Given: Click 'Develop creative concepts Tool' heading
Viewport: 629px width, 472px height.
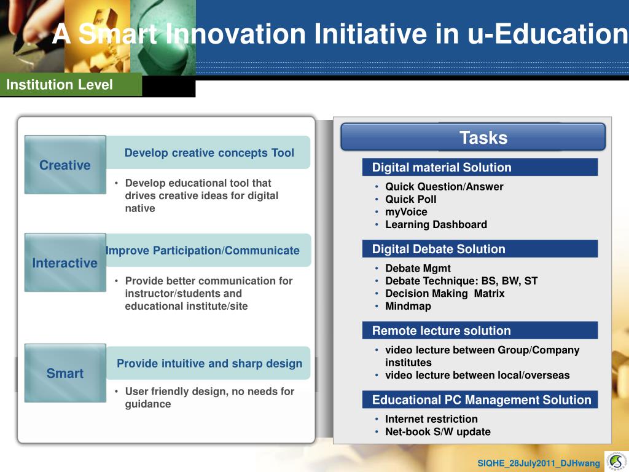Looking at the screenshot, I should (x=209, y=152).
